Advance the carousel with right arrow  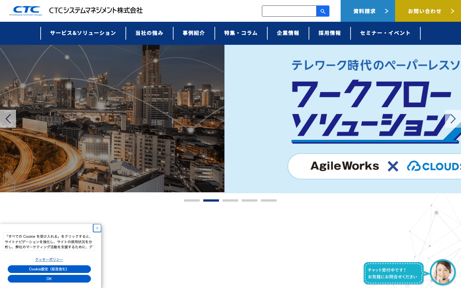pos(453,119)
